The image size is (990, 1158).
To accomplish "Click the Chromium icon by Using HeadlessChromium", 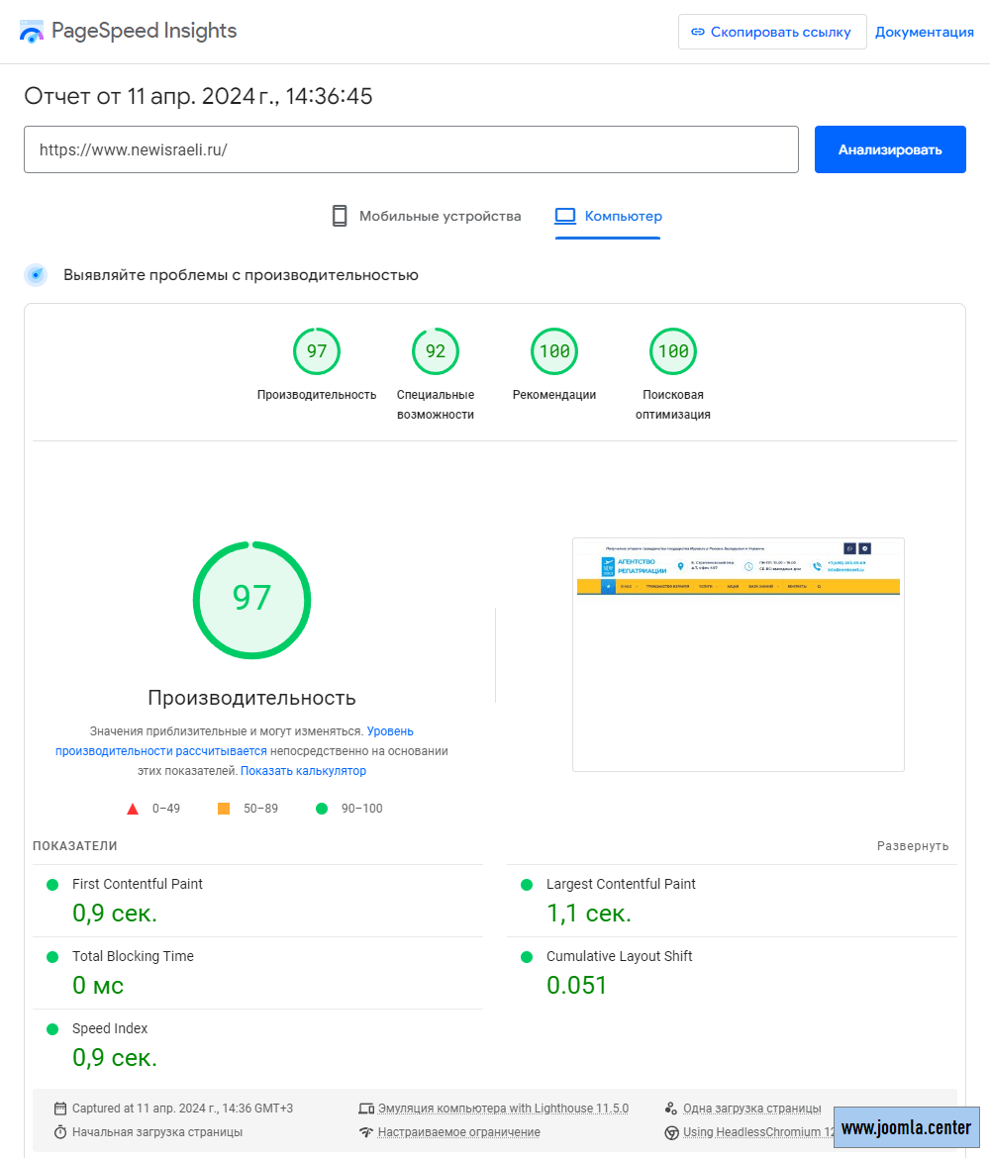I will [x=671, y=1132].
